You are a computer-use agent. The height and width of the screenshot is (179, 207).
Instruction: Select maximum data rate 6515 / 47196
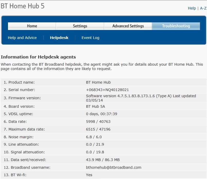pos(98,129)
